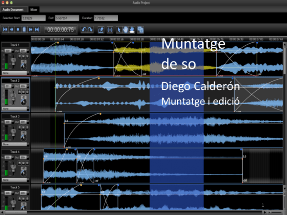Click the Selection Start input field
This screenshot has height=215, width=287.
click(x=34, y=18)
